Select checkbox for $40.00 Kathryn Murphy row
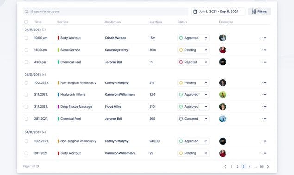The height and width of the screenshot is (175, 294). [26, 141]
